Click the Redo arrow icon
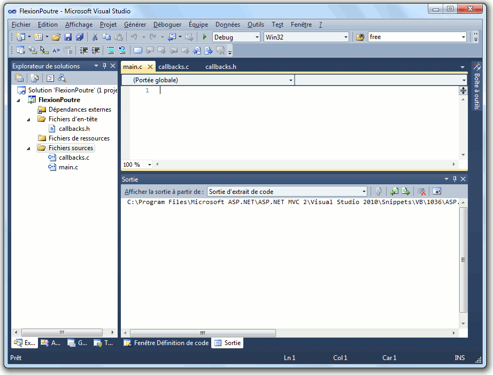Viewport: 493px width, 375px height. tap(153, 37)
